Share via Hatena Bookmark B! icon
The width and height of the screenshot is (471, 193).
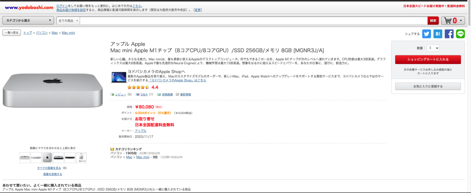[438, 34]
